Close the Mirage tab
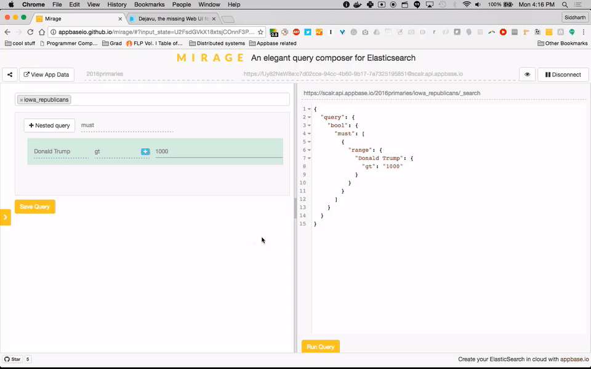The image size is (591, 369). click(120, 19)
